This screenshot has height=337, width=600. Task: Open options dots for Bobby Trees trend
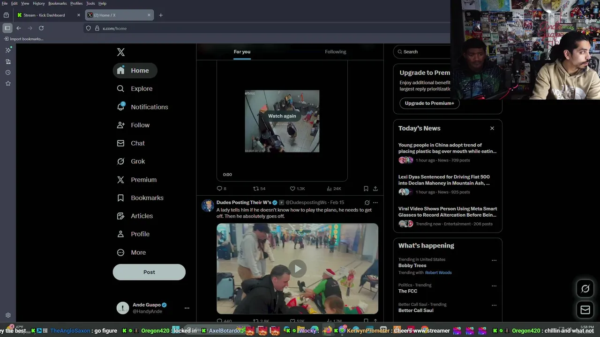coord(494,260)
